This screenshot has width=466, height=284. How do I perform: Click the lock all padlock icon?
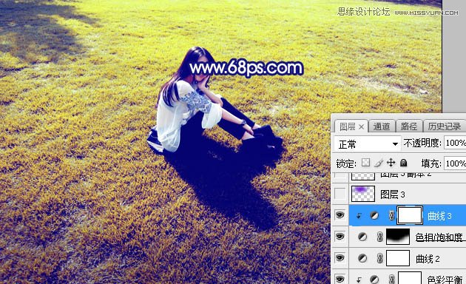[x=403, y=163]
